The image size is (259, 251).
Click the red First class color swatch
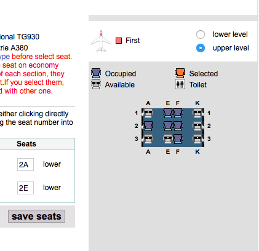point(119,41)
